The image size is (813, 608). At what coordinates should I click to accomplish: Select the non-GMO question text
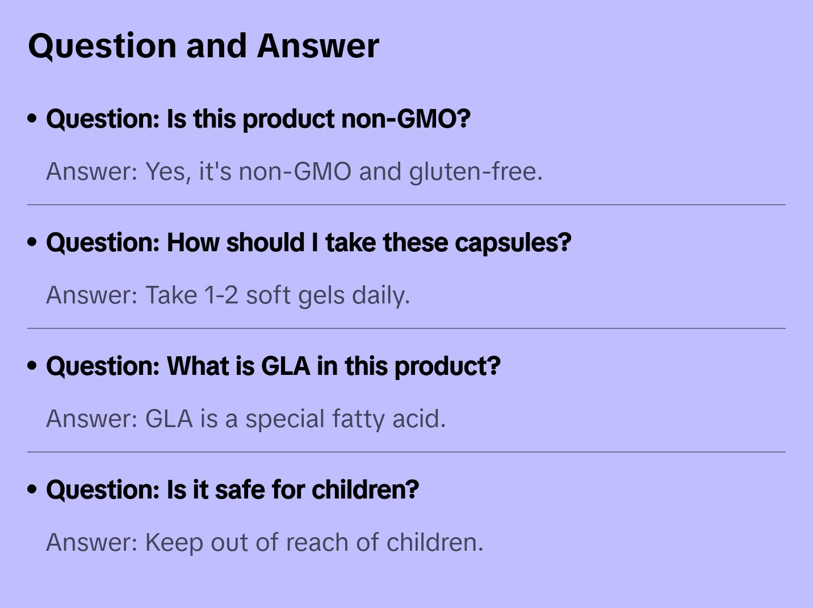point(258,119)
